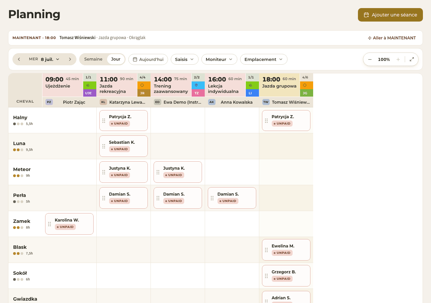Open Adrian S. card in Gwiazdka row
The image size is (431, 303).
tap(286, 297)
